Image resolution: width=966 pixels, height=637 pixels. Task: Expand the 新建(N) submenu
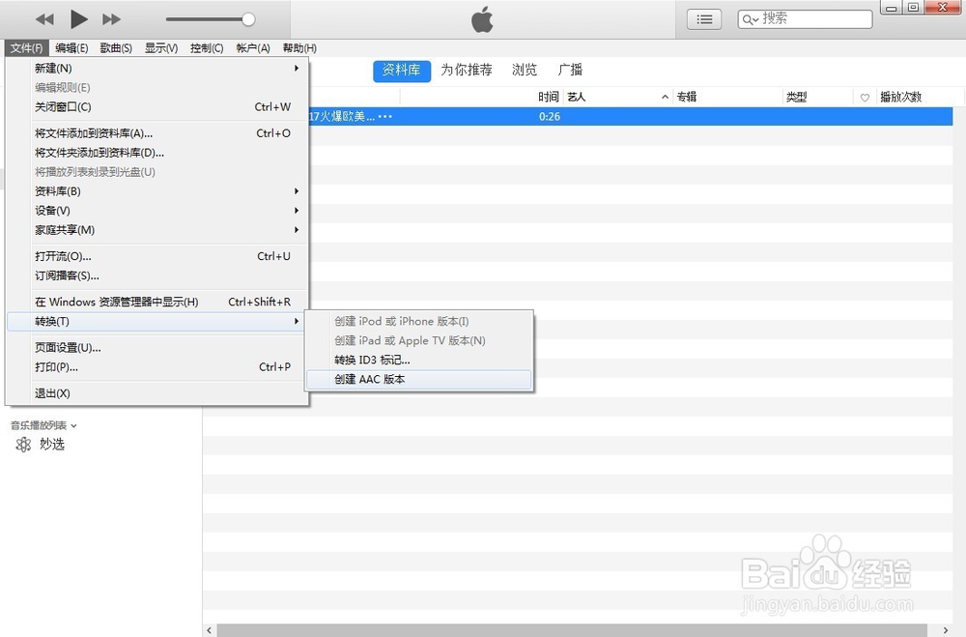click(x=157, y=68)
